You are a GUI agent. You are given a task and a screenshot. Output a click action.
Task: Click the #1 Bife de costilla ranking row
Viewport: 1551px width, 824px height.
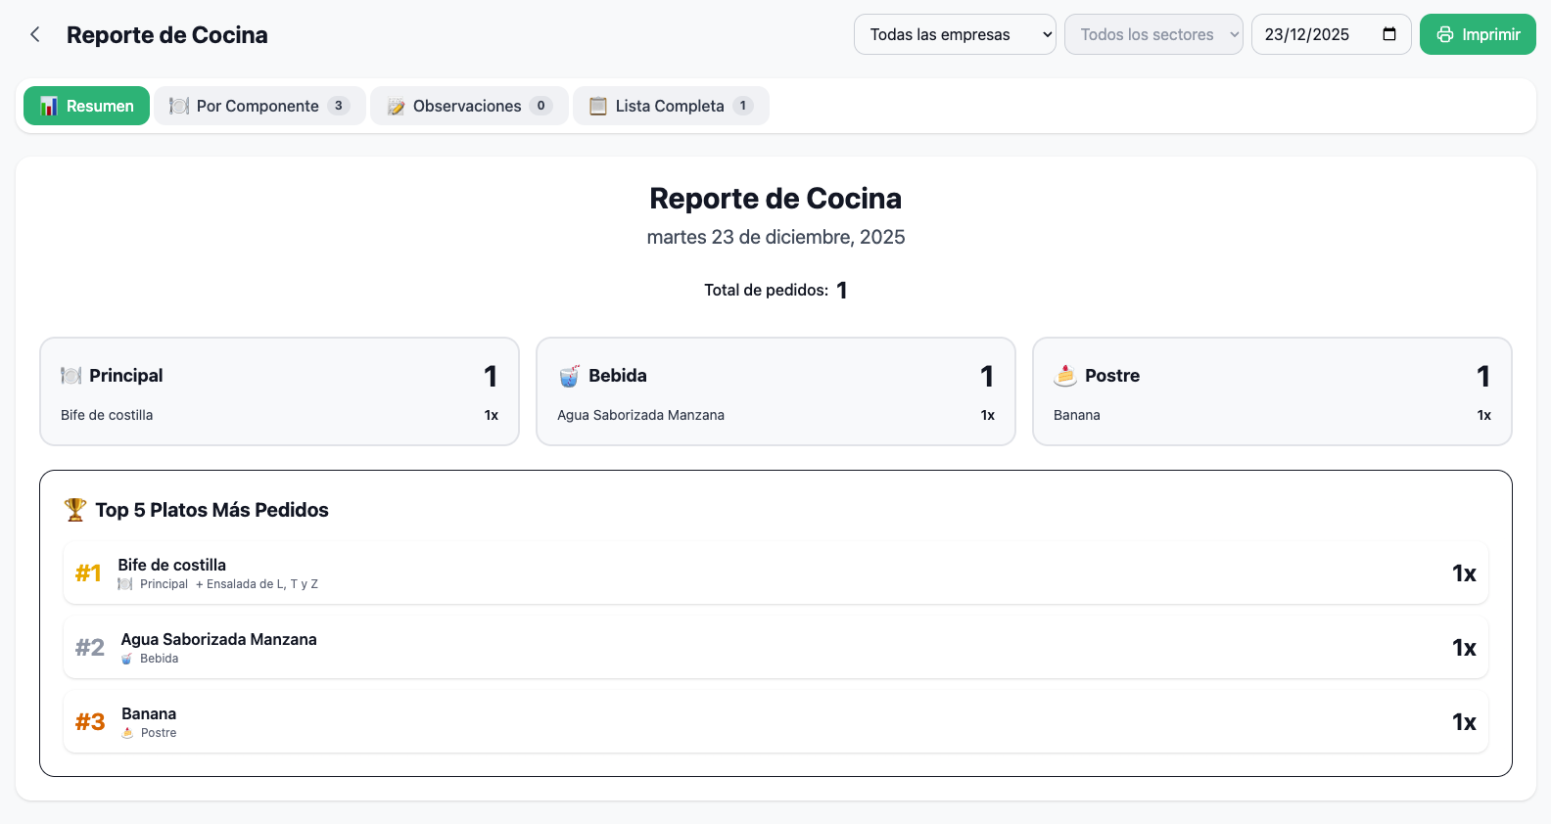point(775,573)
